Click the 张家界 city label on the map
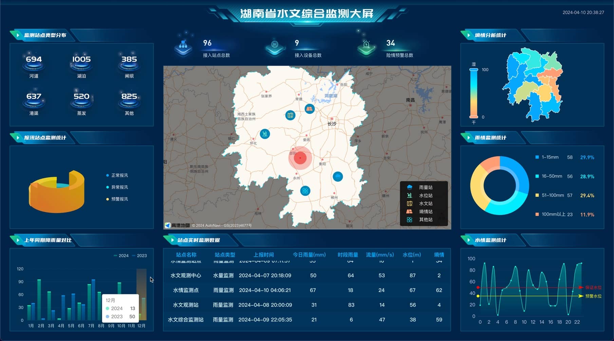 266,96
